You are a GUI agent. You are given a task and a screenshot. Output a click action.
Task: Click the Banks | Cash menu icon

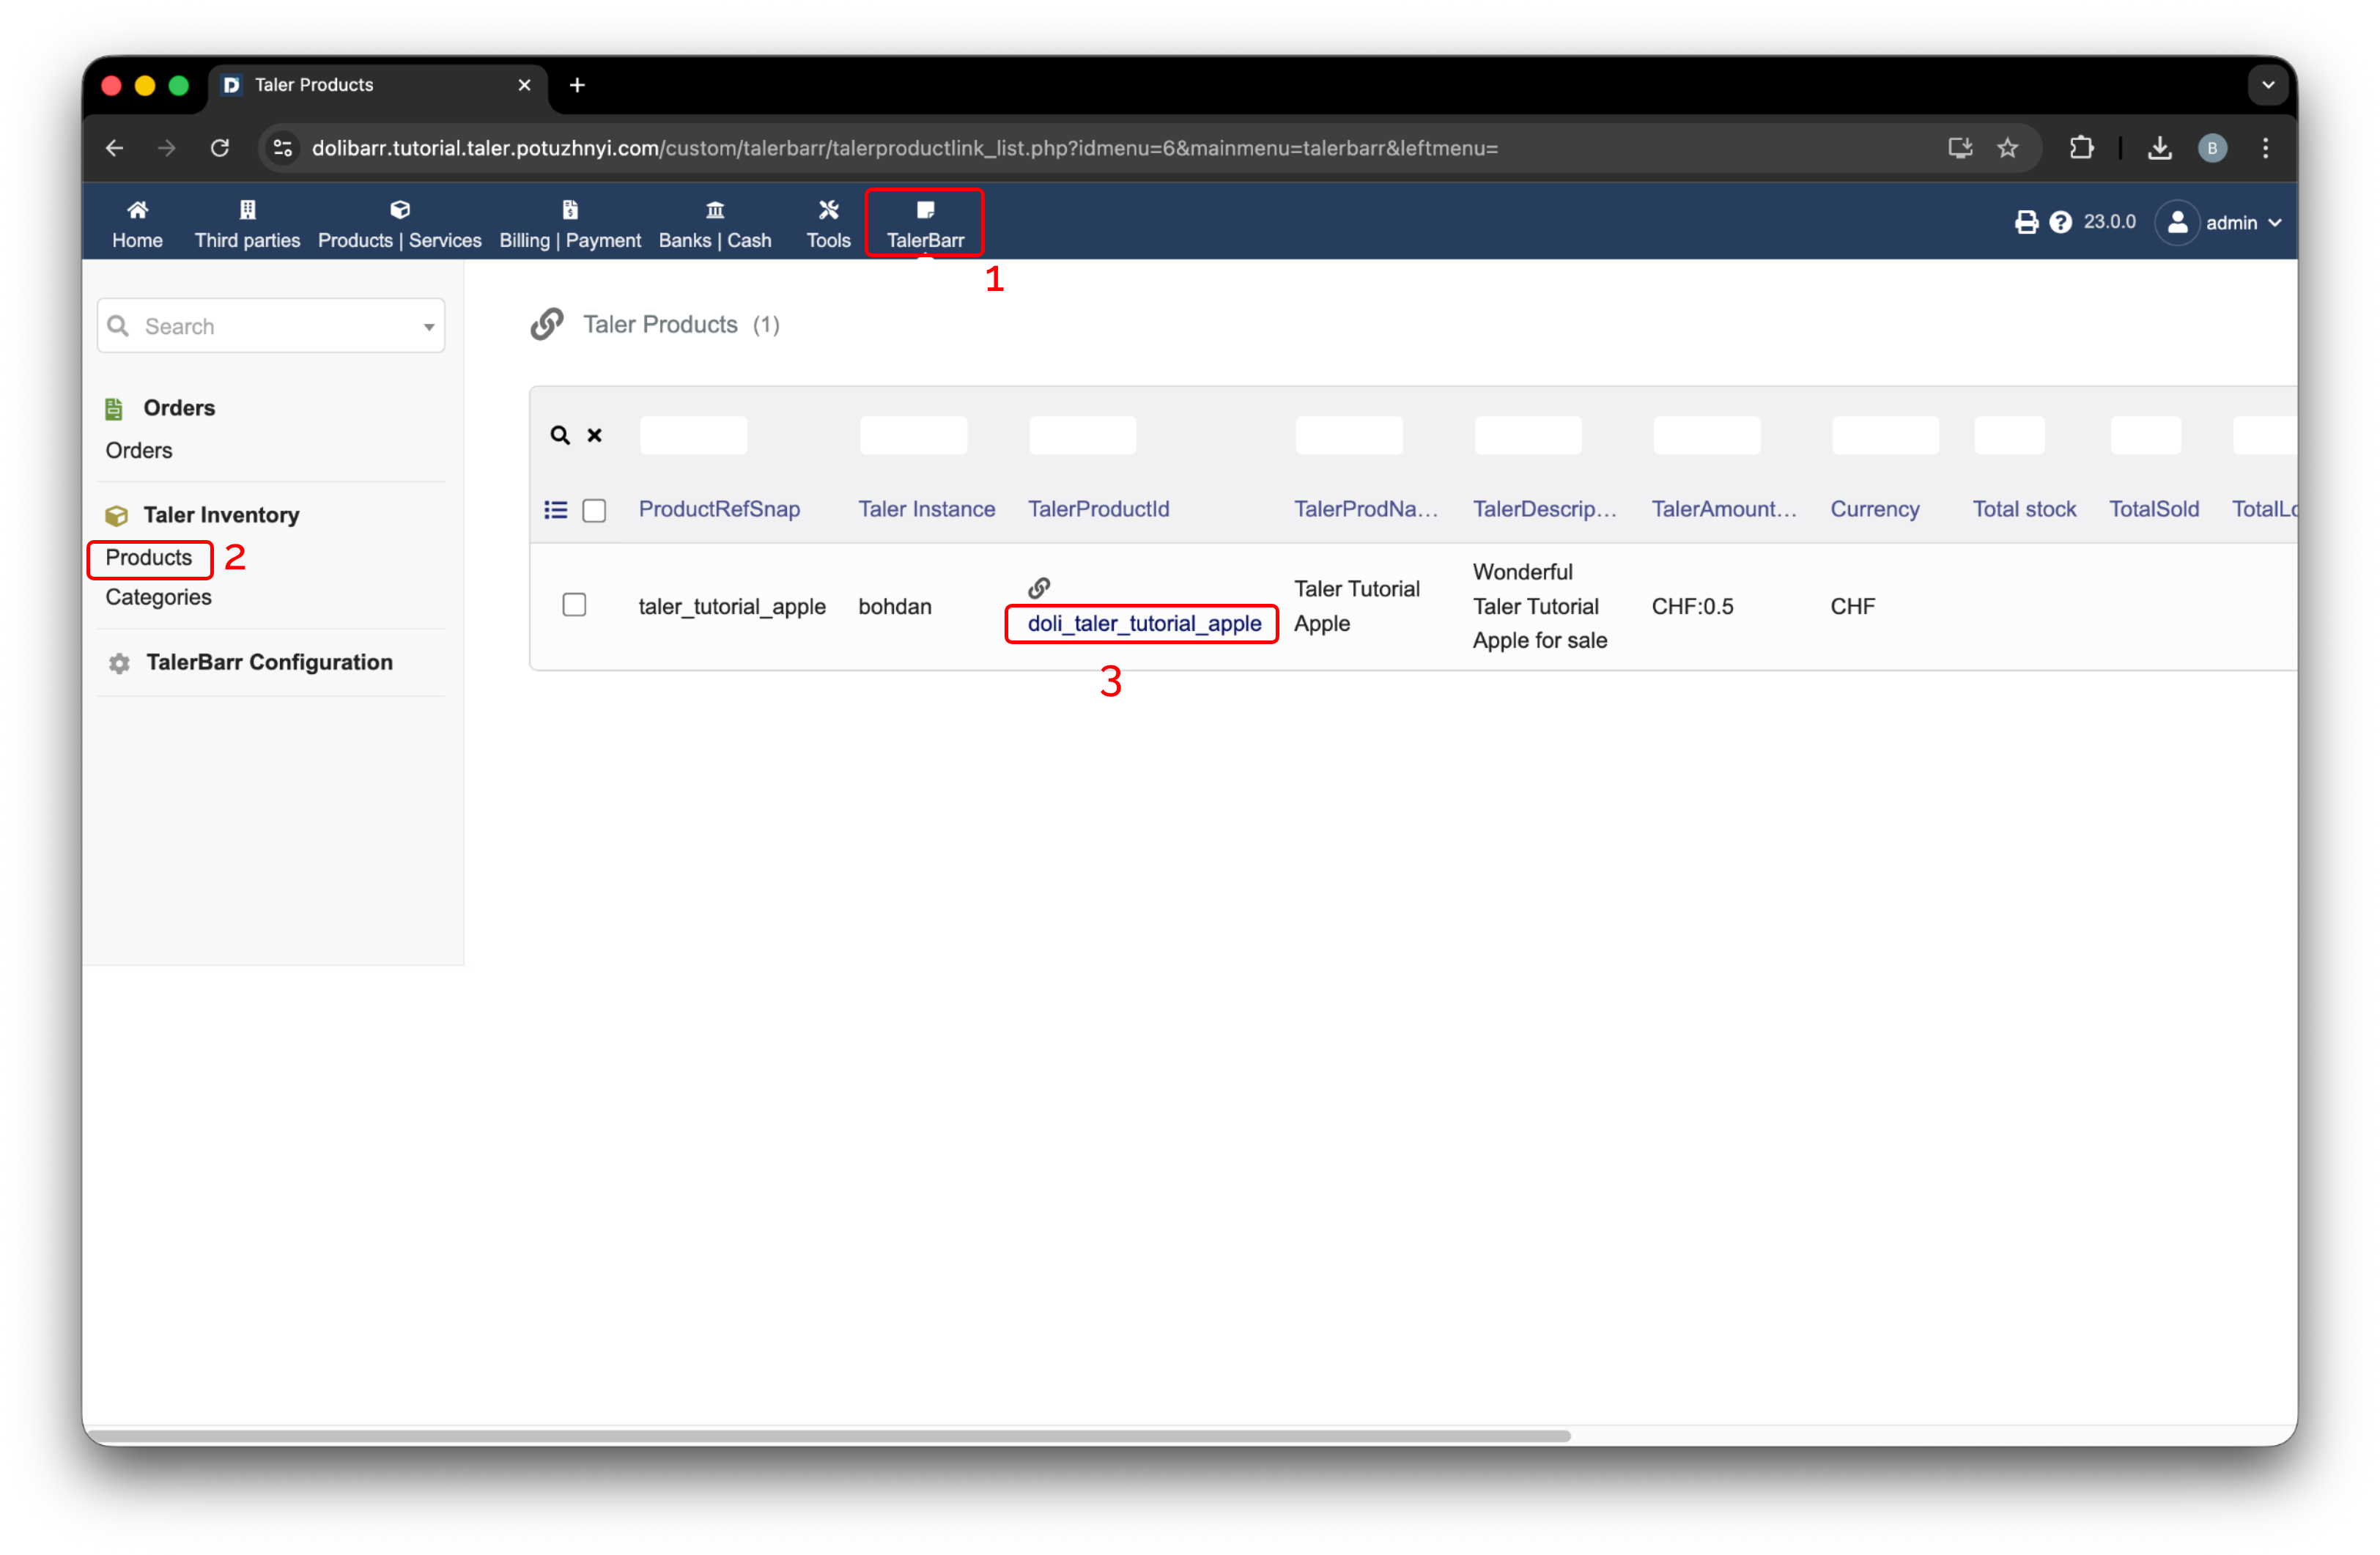(x=714, y=210)
